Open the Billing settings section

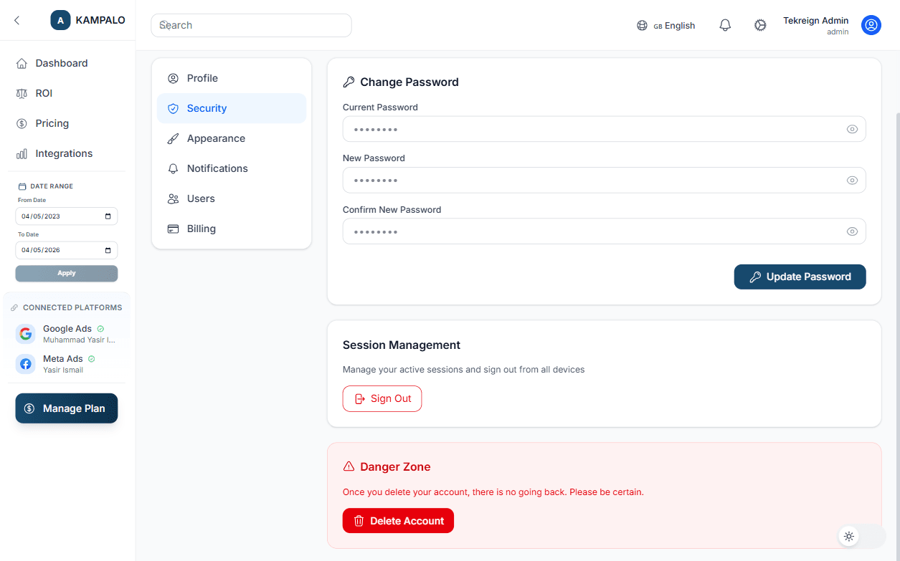coord(201,228)
